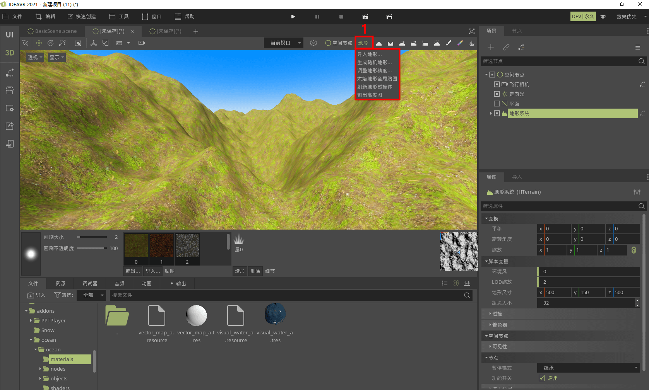
Task: Open the 显示 dropdown in viewport
Action: [57, 58]
